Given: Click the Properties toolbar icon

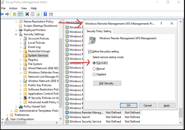Looking at the screenshot, I should (x=33, y=14).
